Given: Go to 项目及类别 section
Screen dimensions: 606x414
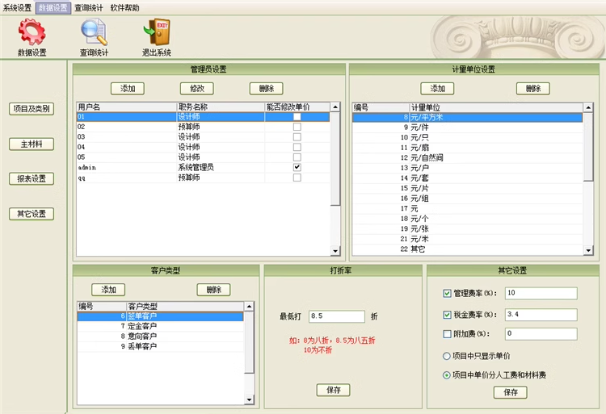Looking at the screenshot, I should tap(32, 109).
